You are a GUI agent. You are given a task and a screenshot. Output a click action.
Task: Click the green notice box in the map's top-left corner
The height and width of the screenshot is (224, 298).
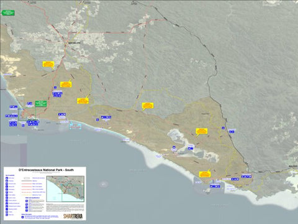click(x=8, y=13)
